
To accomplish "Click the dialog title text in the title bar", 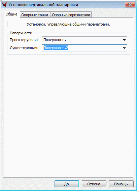I will click(x=43, y=5).
